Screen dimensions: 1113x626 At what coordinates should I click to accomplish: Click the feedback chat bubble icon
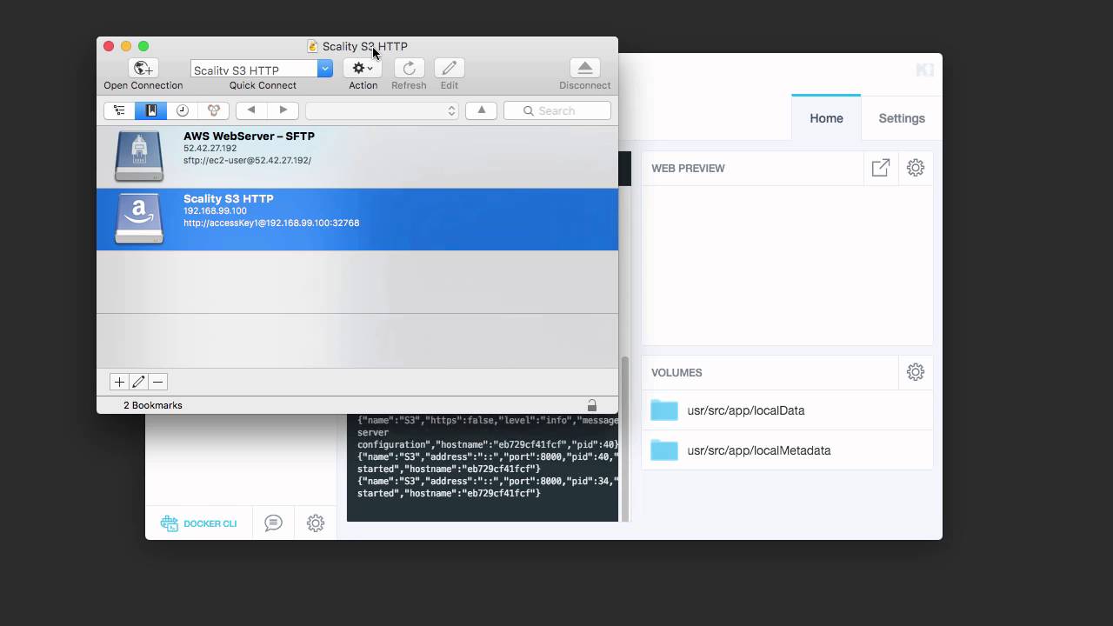point(273,523)
